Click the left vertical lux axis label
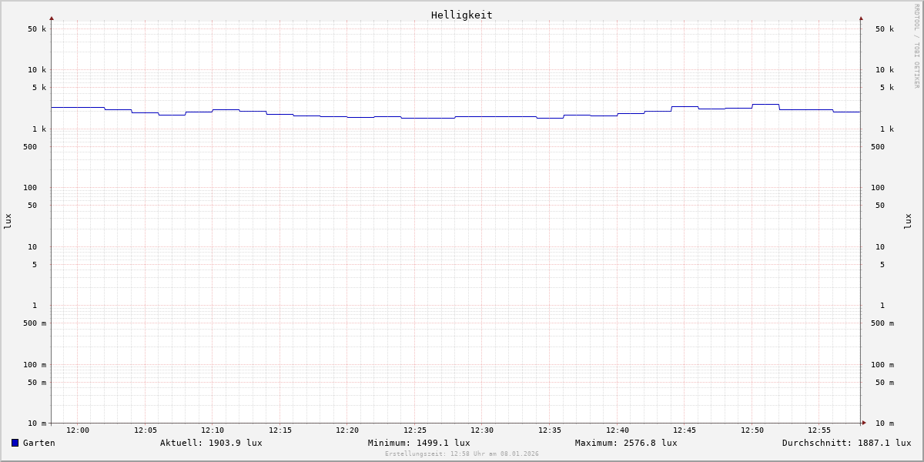The width and height of the screenshot is (924, 462). click(x=8, y=221)
